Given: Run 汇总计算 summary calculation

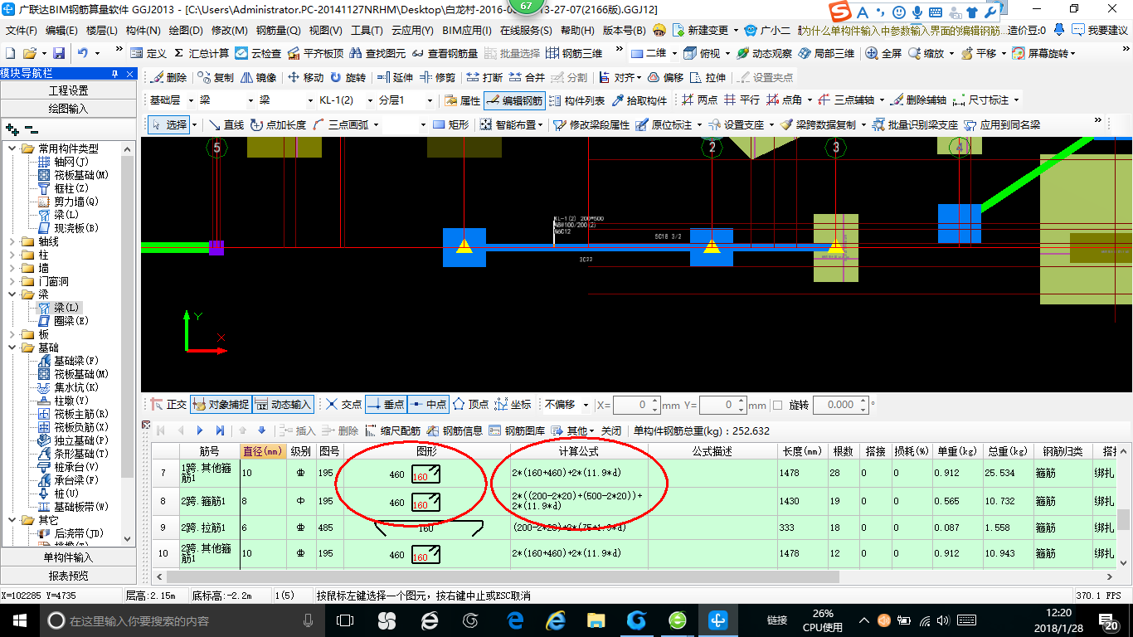Looking at the screenshot, I should [202, 53].
